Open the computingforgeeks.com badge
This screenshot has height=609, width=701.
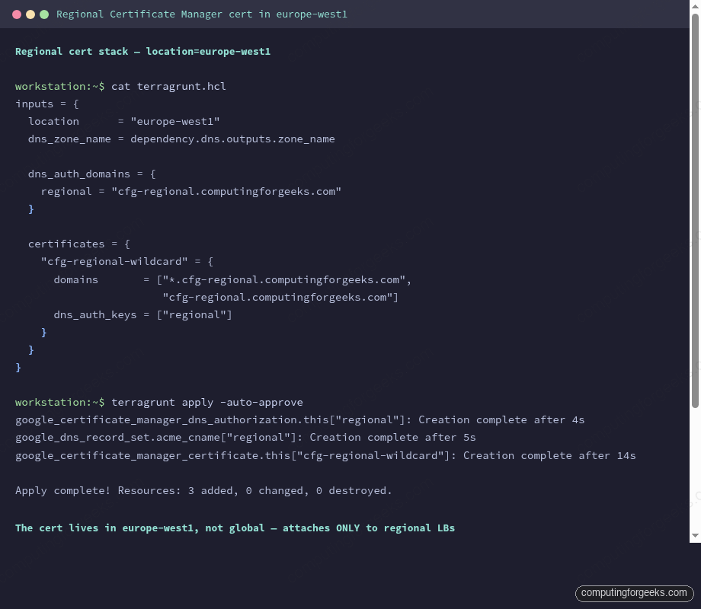634,593
